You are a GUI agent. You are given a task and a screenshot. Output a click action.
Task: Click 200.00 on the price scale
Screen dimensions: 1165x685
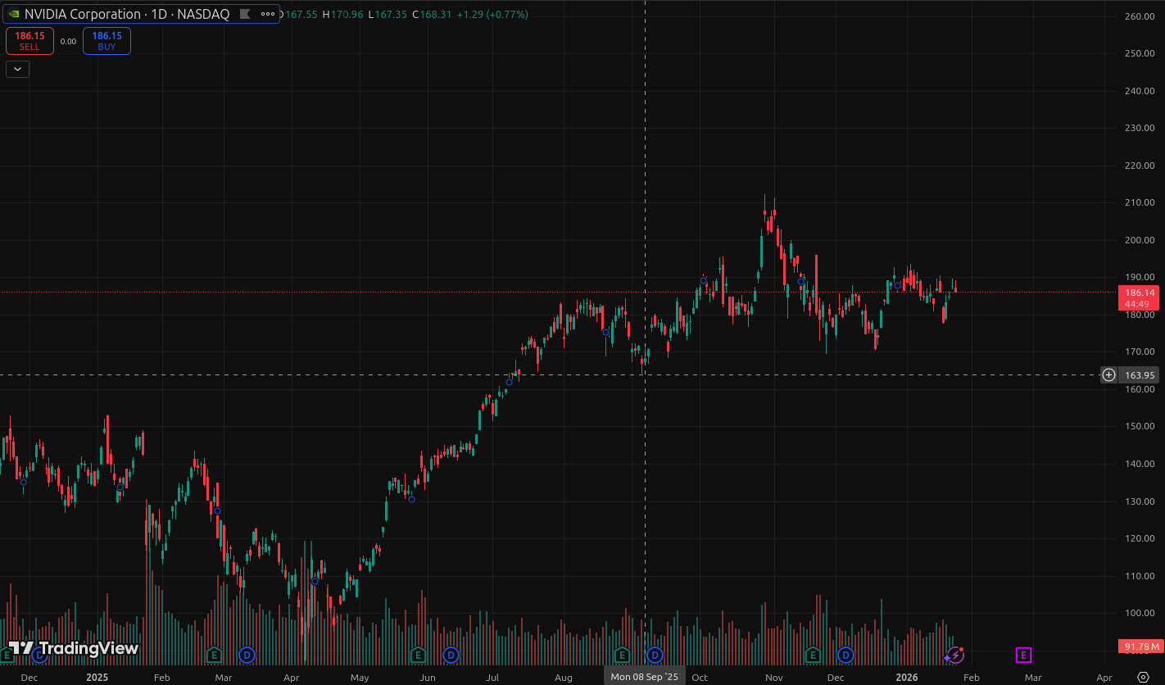click(x=1140, y=240)
